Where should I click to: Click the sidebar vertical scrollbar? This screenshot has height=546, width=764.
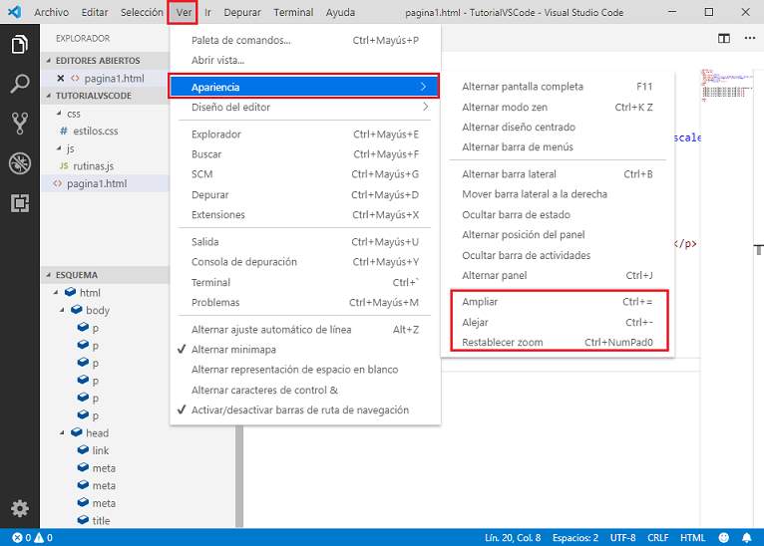point(239,476)
